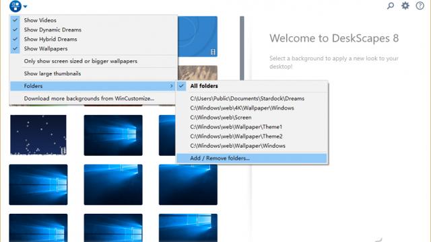
Task: Choose Download more backgrounds from WinCustomize
Action: tap(93, 99)
